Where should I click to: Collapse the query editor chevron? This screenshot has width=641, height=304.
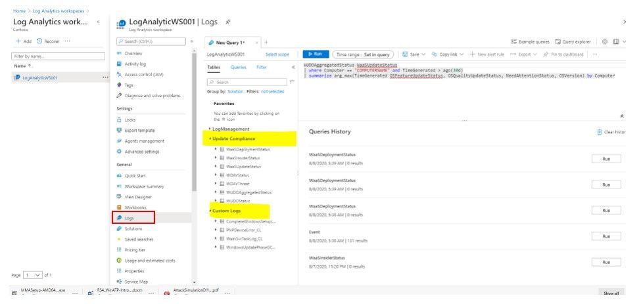tap(622, 116)
